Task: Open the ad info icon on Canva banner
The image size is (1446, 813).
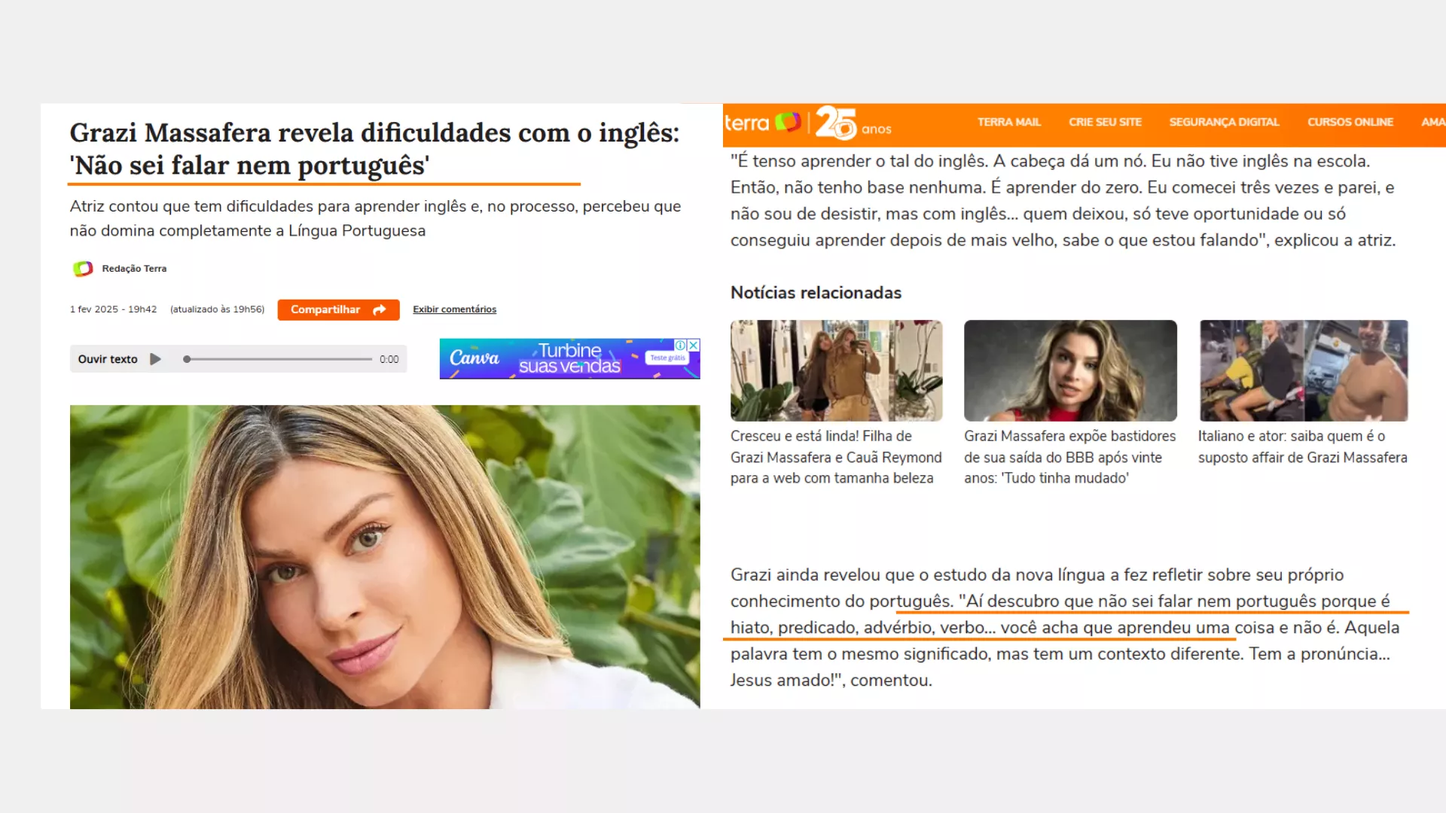Action: click(681, 345)
